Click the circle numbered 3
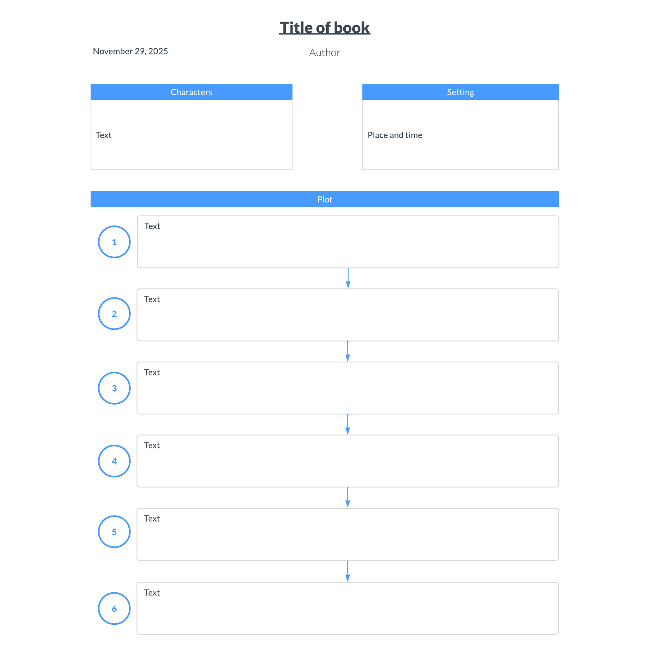The image size is (650, 650). pos(114,388)
